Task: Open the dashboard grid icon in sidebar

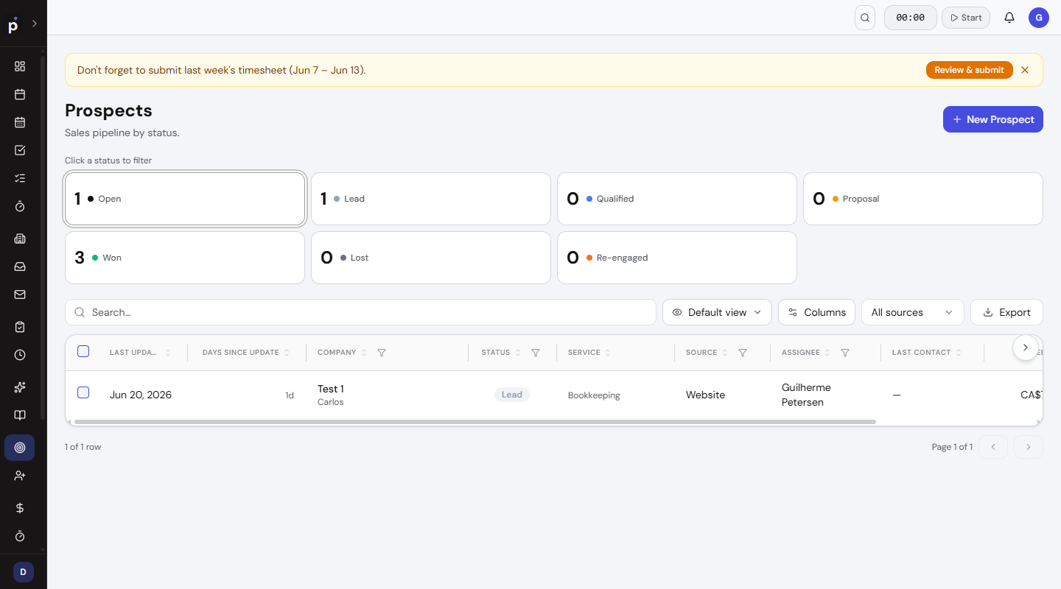Action: [x=20, y=66]
